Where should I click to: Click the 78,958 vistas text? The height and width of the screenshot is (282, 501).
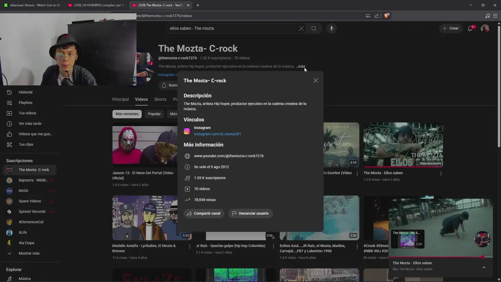click(x=205, y=200)
